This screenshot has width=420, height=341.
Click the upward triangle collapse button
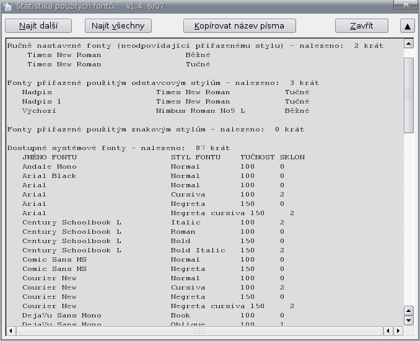(408, 26)
